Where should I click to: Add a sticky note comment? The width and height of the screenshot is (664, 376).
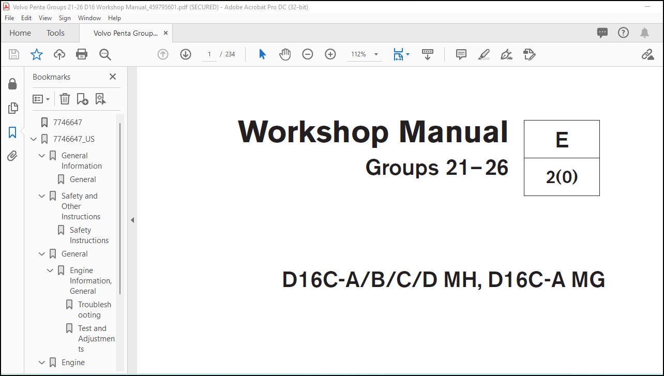pyautogui.click(x=461, y=54)
